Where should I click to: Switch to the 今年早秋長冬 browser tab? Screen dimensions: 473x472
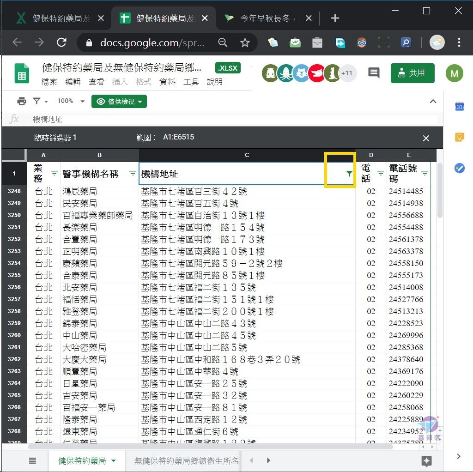(x=267, y=18)
